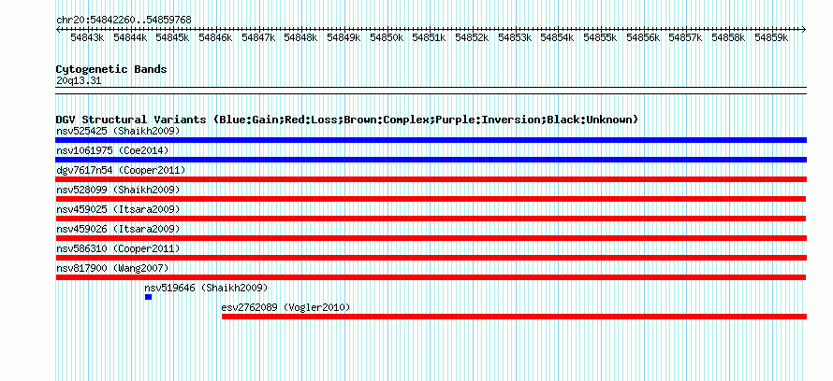
Task: Click the red bar under nsv586310
Action: click(431, 258)
